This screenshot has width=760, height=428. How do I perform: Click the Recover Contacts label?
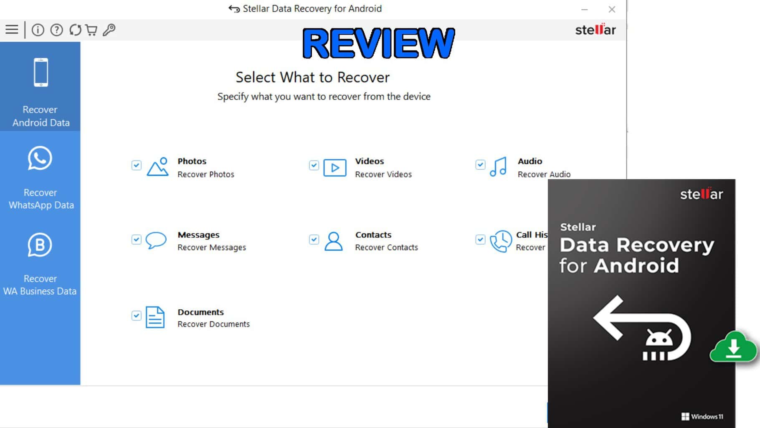pyautogui.click(x=386, y=247)
